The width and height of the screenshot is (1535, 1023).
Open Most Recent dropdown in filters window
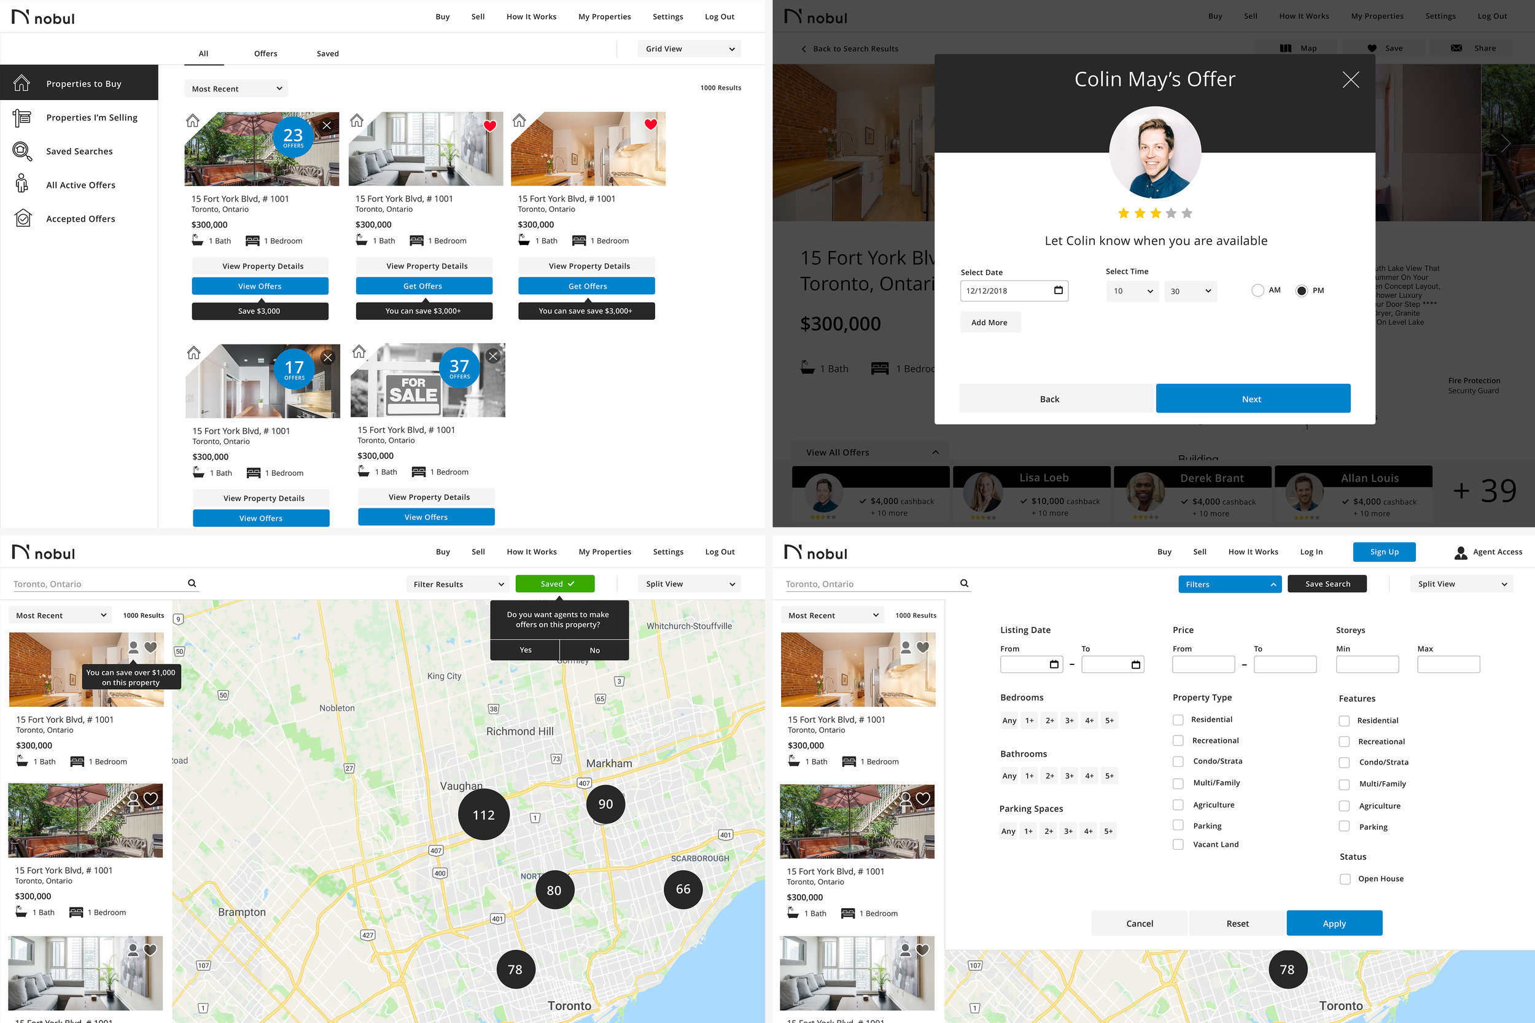833,615
